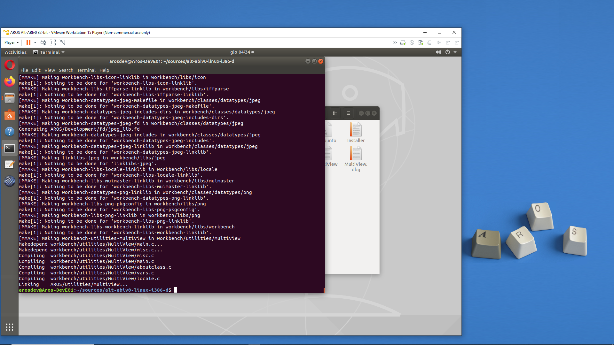Open Firefox from the dock
Screen dimensions: 614x345
(10, 81)
